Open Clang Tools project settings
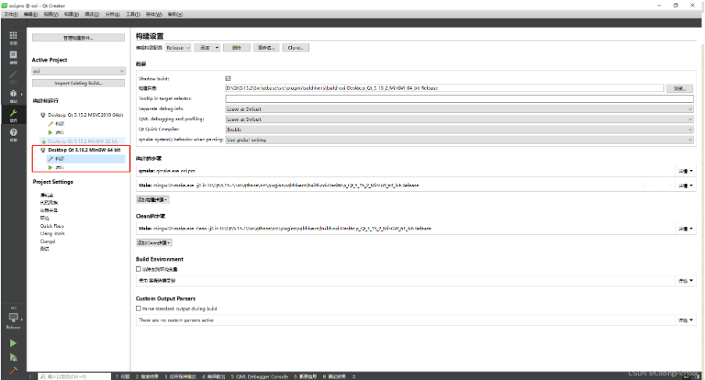Screen dimensions: 705x380 (x=52, y=233)
